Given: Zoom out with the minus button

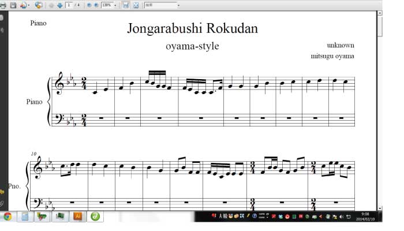Looking at the screenshot, I should (89, 5).
